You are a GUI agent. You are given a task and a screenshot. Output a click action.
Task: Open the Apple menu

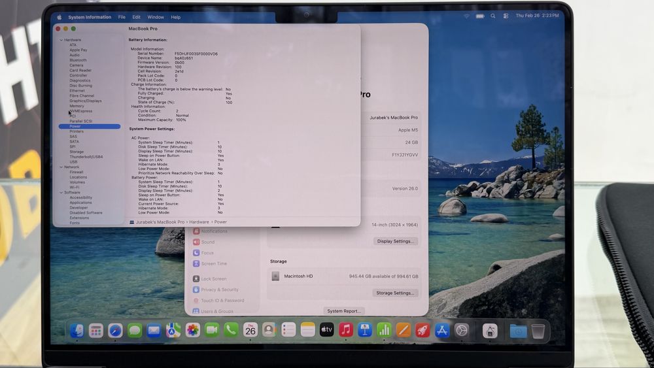60,17
